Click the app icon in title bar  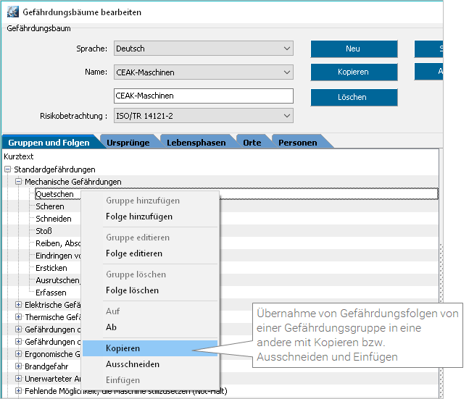pyautogui.click(x=12, y=12)
